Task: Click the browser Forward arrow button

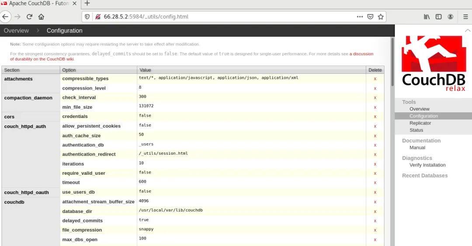Action: click(17, 17)
